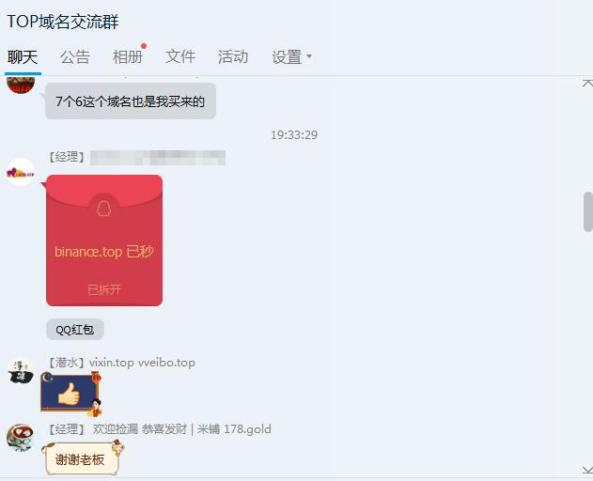This screenshot has width=593, height=481.
Task: Open the 活动 tab
Action: 233,57
